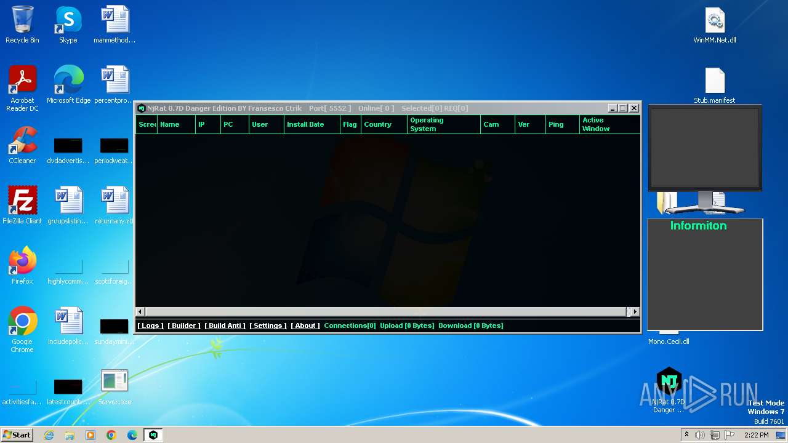Click the horizontal scrollbar left arrow
Screen dimensions: 788x443
140,312
